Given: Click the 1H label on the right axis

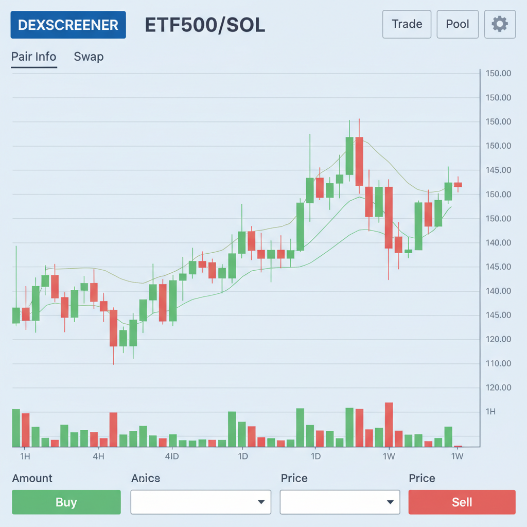Looking at the screenshot, I should click(x=490, y=411).
